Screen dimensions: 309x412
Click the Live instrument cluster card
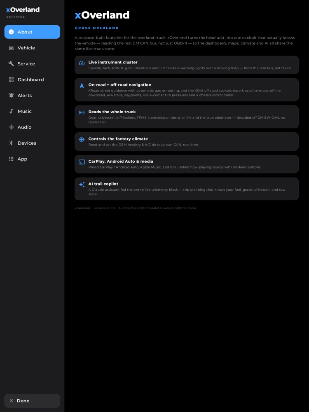tap(187, 65)
